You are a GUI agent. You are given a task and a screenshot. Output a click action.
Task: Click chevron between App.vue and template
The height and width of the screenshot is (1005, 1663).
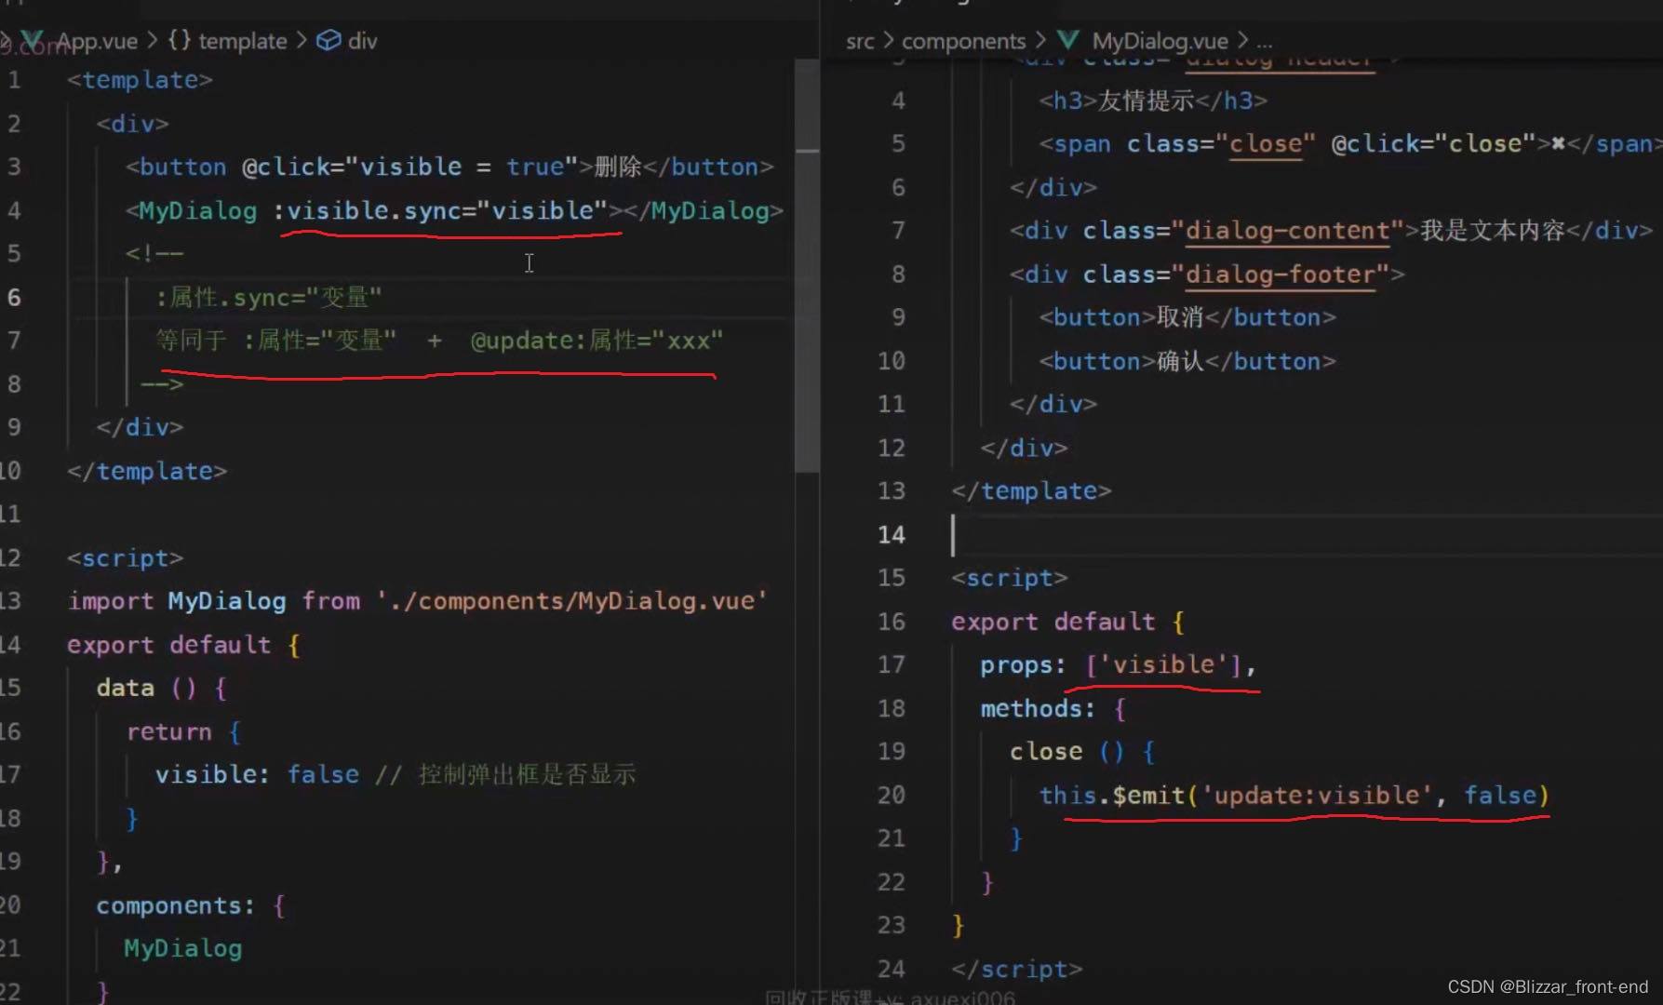[153, 41]
